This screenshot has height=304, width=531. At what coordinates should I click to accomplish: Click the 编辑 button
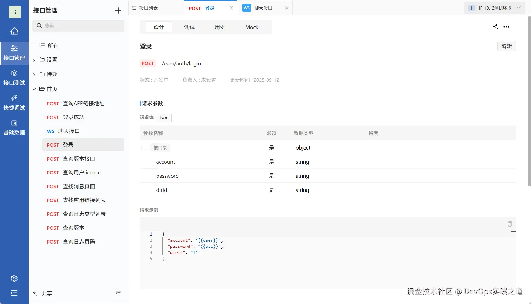tap(507, 46)
